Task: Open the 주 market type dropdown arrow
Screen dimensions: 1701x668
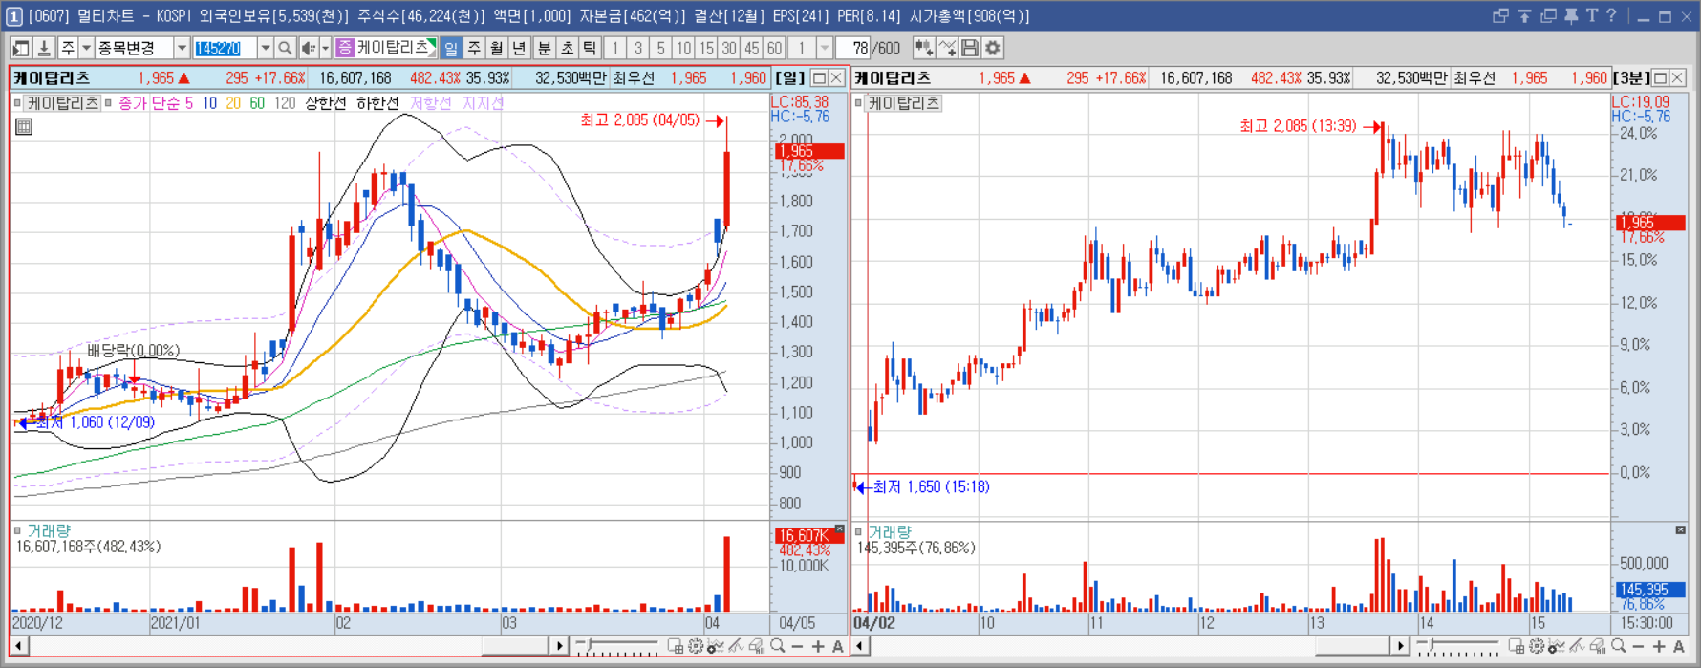Action: (x=86, y=48)
